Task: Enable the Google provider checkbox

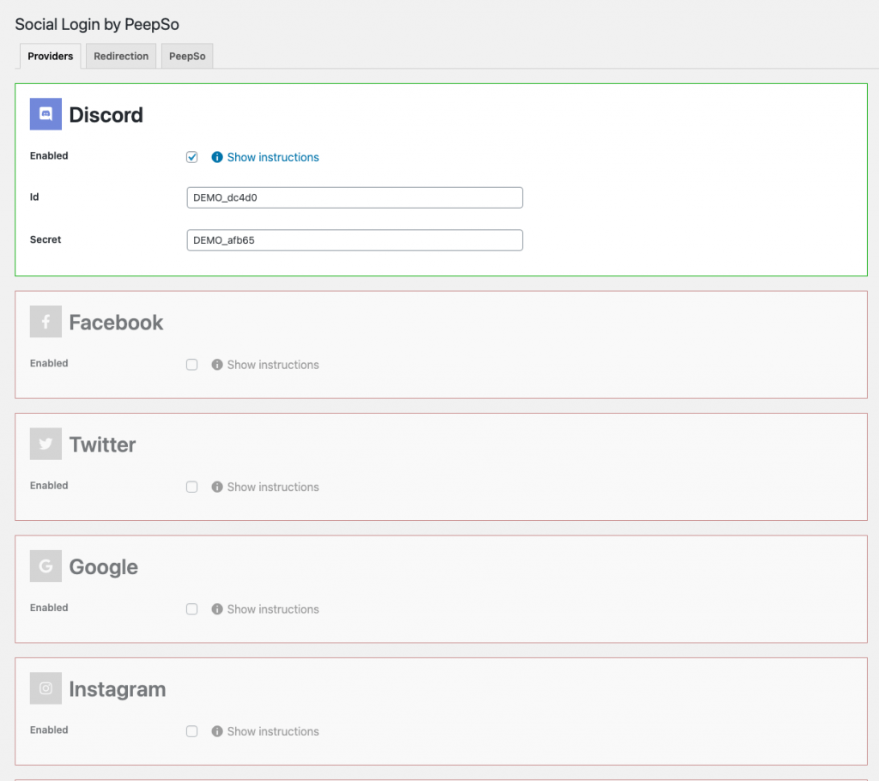Action: click(191, 609)
